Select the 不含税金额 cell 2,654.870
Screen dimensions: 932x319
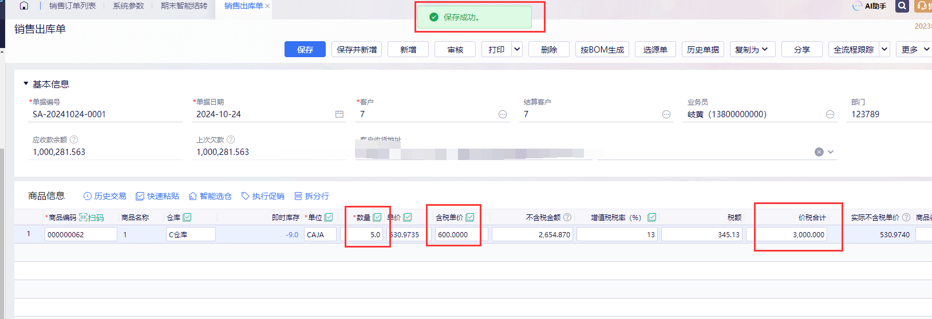[x=532, y=234]
